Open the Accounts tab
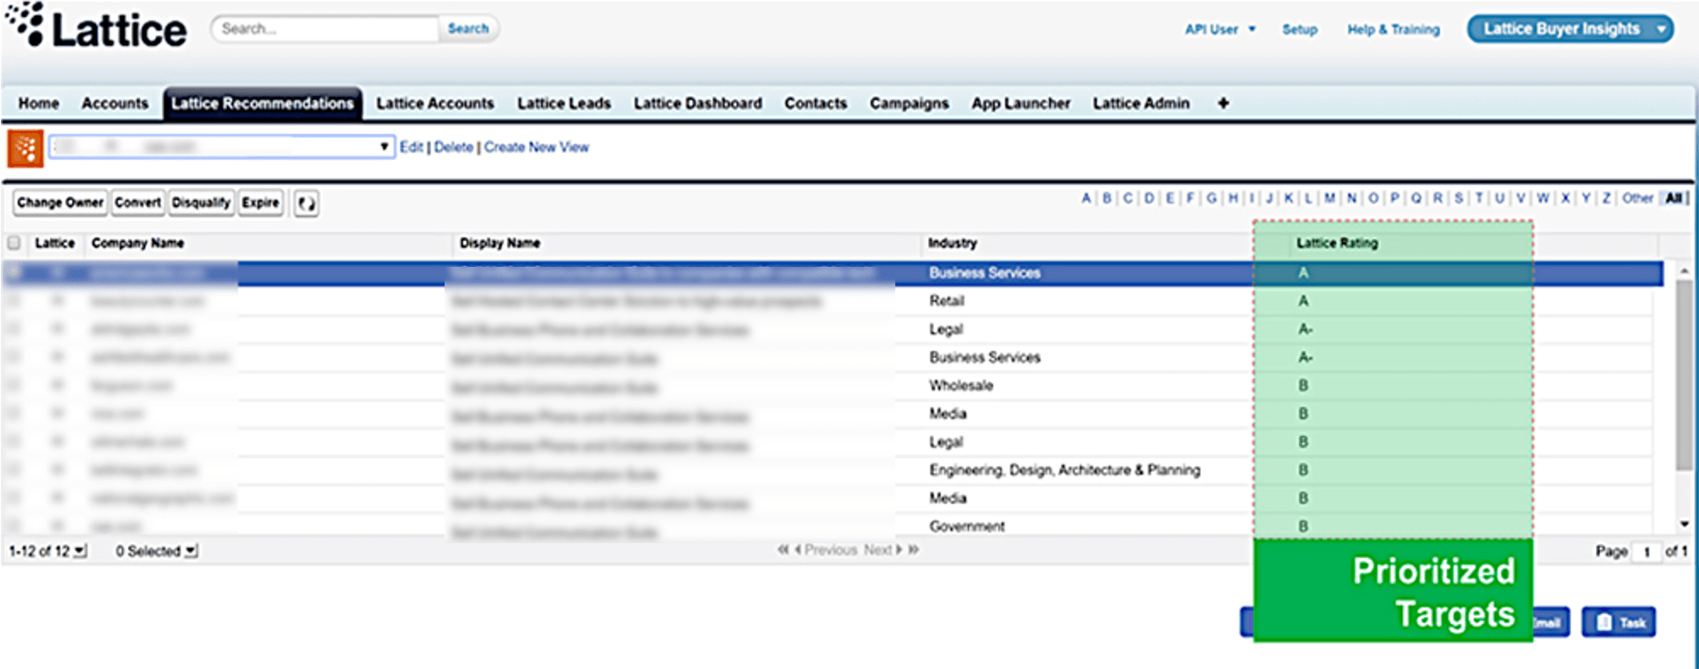This screenshot has width=1699, height=669. coord(115,103)
